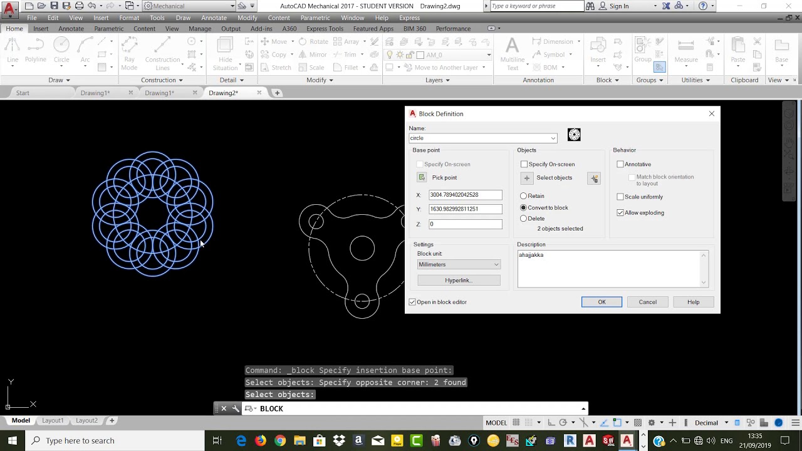Switch to the Start tab

click(23, 93)
